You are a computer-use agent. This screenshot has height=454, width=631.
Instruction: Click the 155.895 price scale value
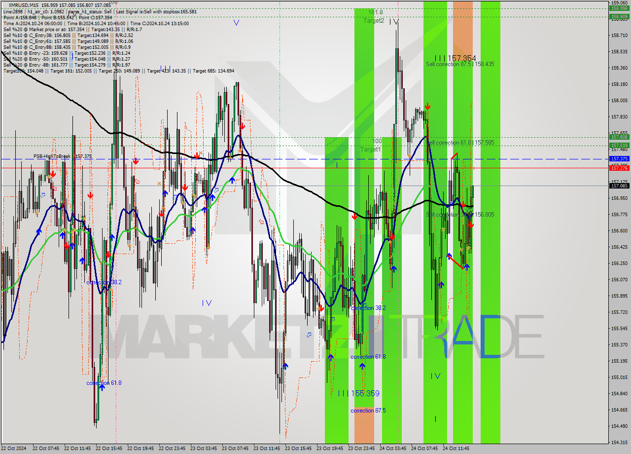619,296
